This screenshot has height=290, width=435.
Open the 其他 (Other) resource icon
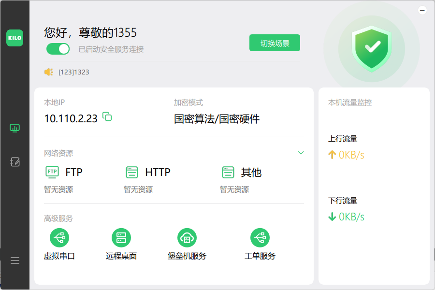pyautogui.click(x=228, y=172)
